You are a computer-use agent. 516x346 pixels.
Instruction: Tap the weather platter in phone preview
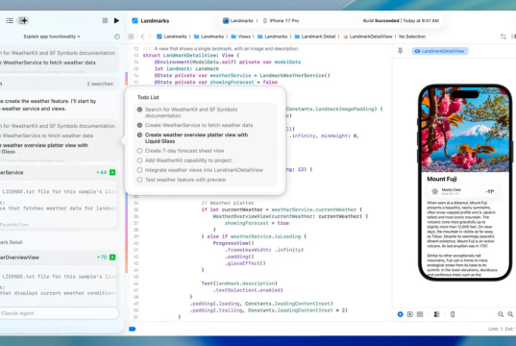point(463,191)
